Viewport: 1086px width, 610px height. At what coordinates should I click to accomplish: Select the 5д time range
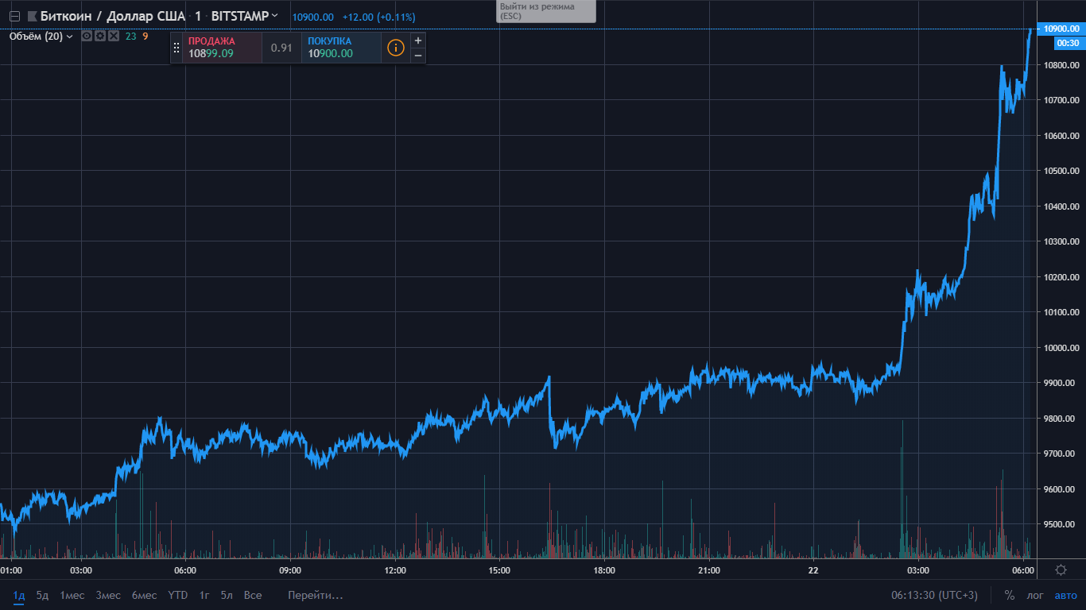[42, 595]
